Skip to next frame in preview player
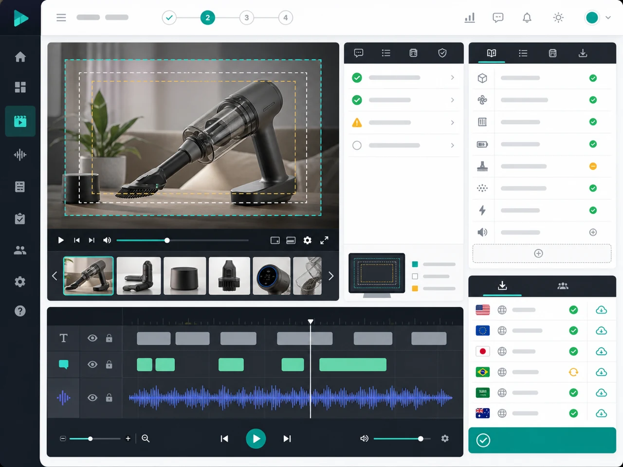This screenshot has width=623, height=467. pyautogui.click(x=92, y=240)
